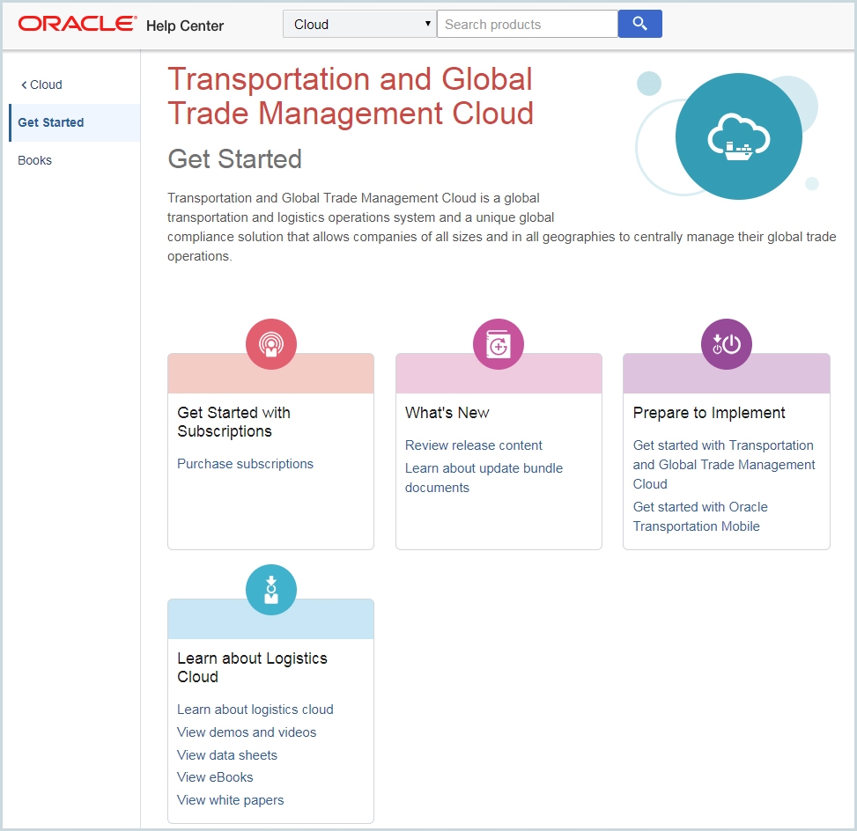Click the View white papers link
This screenshot has height=831, width=857.
(x=231, y=800)
